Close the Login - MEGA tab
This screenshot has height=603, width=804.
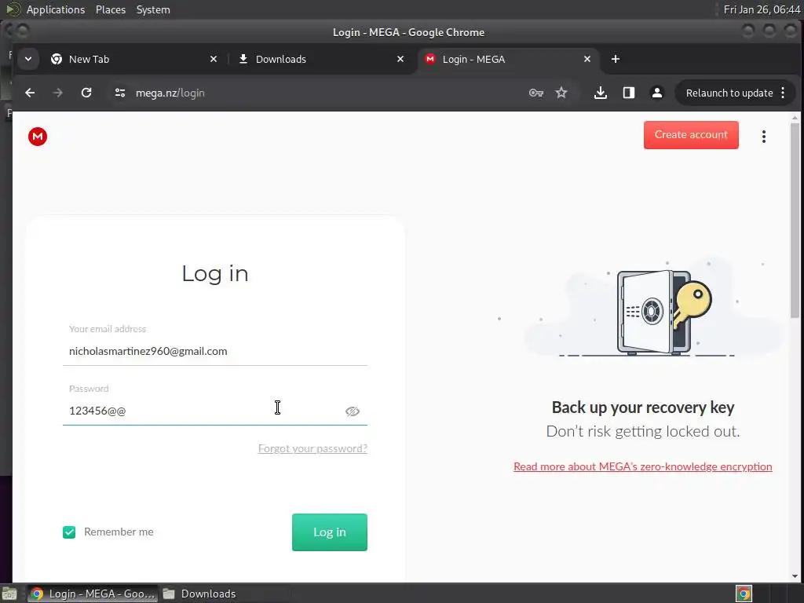587,59
